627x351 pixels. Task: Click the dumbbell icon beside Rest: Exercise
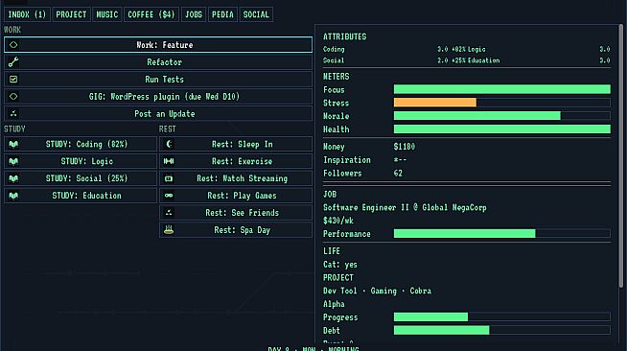(x=169, y=161)
